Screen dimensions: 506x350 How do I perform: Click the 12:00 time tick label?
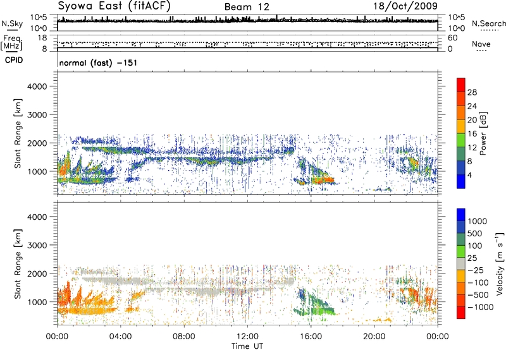[247, 337]
